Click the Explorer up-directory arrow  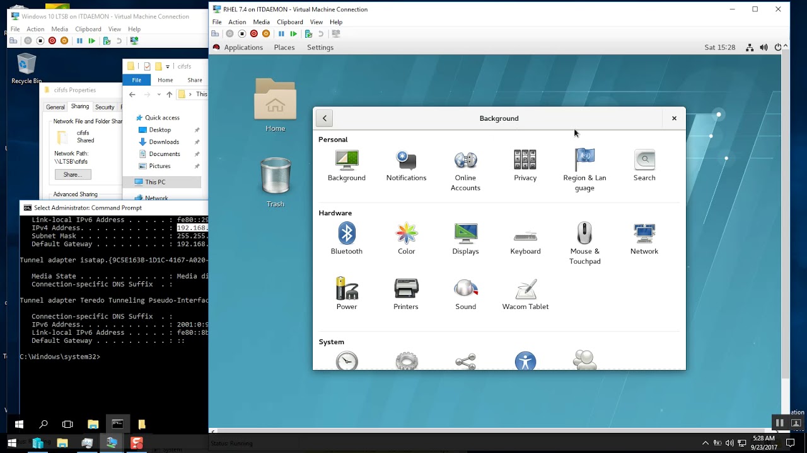point(169,94)
